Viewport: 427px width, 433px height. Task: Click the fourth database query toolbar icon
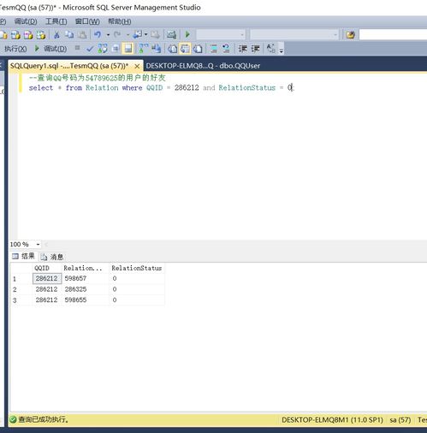[41, 35]
